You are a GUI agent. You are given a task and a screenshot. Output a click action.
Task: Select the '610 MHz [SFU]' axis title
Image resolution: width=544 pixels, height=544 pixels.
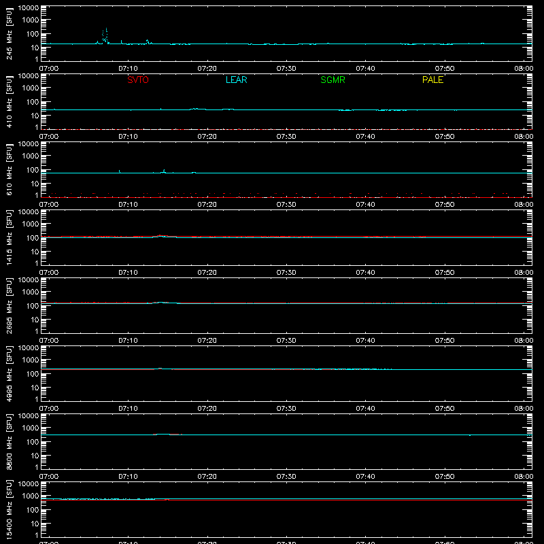(10, 169)
